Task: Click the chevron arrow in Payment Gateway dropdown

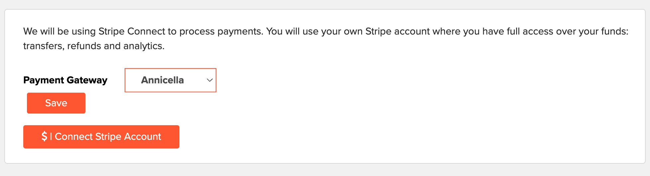Action: pos(210,80)
